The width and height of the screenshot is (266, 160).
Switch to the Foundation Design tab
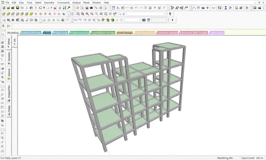pyautogui.click(x=102, y=33)
